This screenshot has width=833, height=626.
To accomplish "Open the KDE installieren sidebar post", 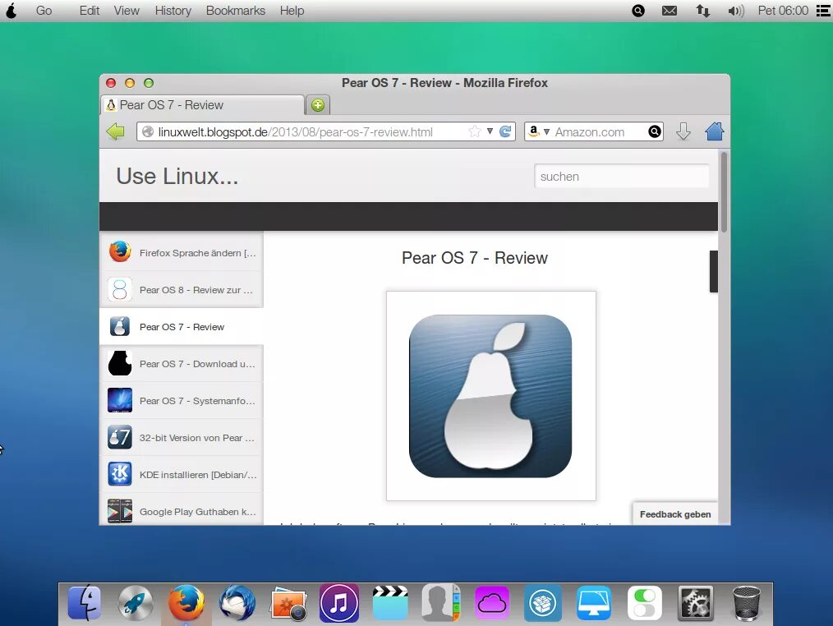I will [182, 474].
